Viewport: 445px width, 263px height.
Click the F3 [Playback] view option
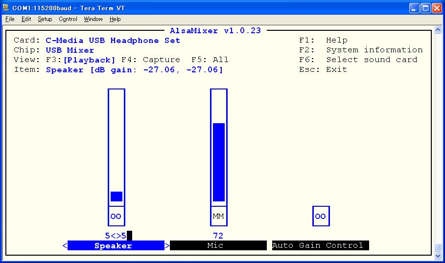coord(81,60)
